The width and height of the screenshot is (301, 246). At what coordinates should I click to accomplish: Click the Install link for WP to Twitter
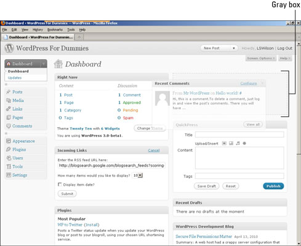(92, 224)
